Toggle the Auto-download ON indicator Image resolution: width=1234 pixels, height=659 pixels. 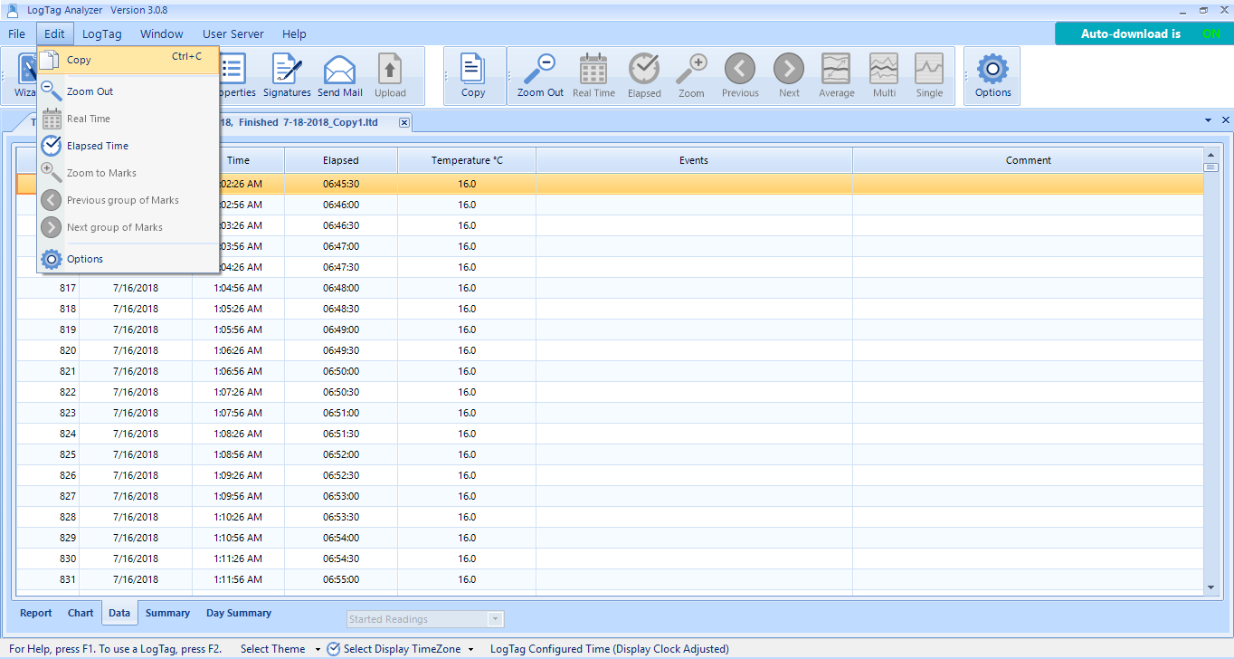1210,33
